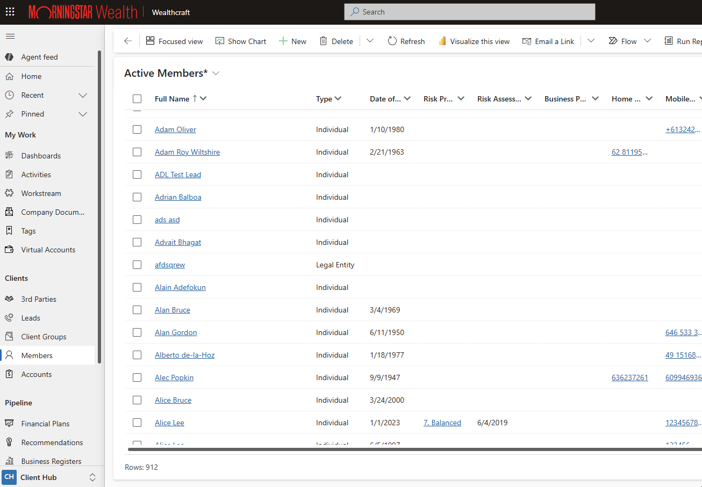This screenshot has height=487, width=702.
Task: Collapse the site map hamburger menu
Action: tap(10, 37)
